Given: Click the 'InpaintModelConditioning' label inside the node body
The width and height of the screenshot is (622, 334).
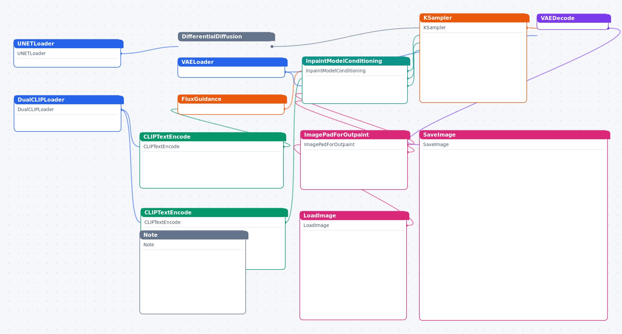Looking at the screenshot, I should 336,71.
